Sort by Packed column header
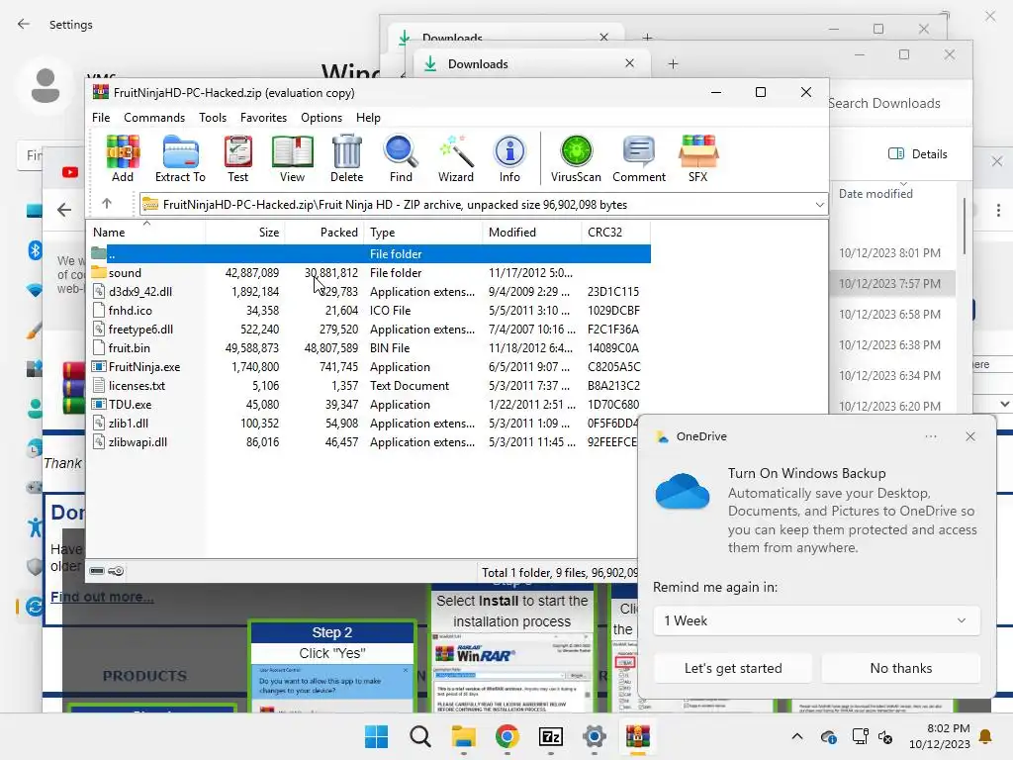Viewport: 1013px width, 760px height. click(324, 232)
